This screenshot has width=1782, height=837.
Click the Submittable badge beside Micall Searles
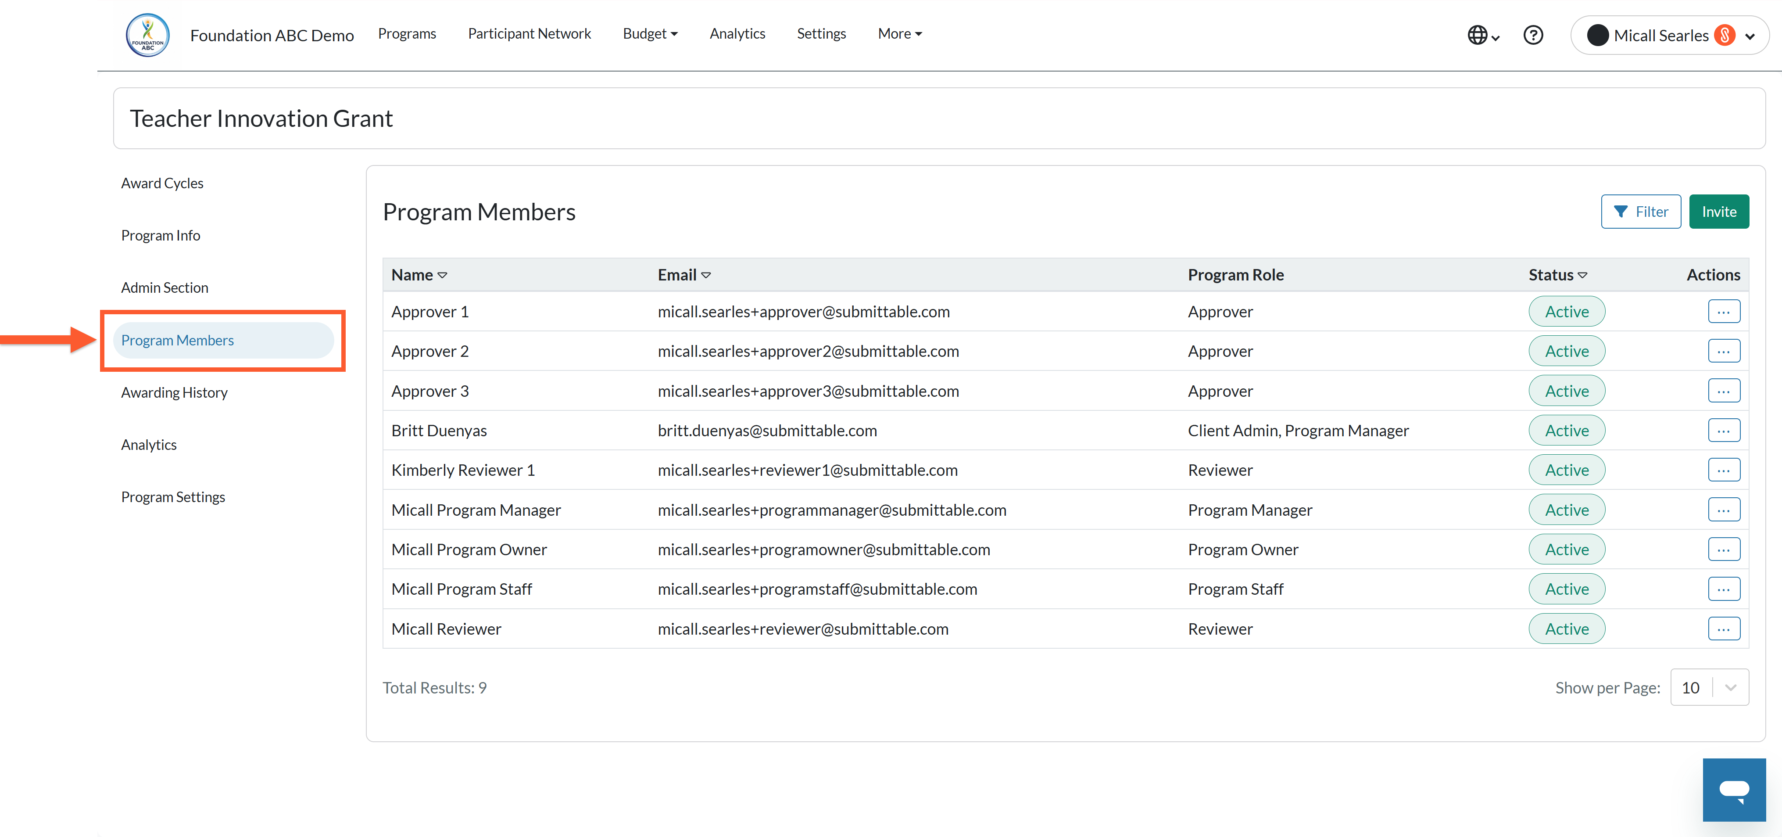[1725, 35]
